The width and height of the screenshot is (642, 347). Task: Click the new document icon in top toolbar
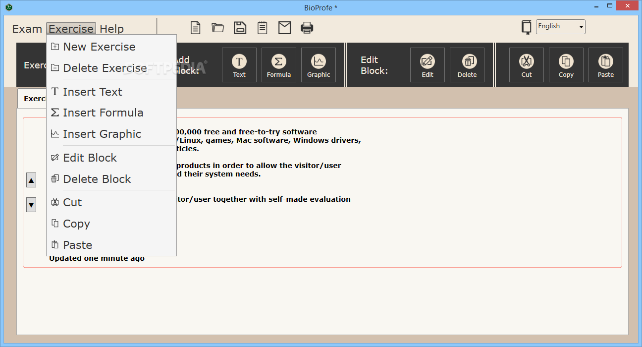coord(196,28)
